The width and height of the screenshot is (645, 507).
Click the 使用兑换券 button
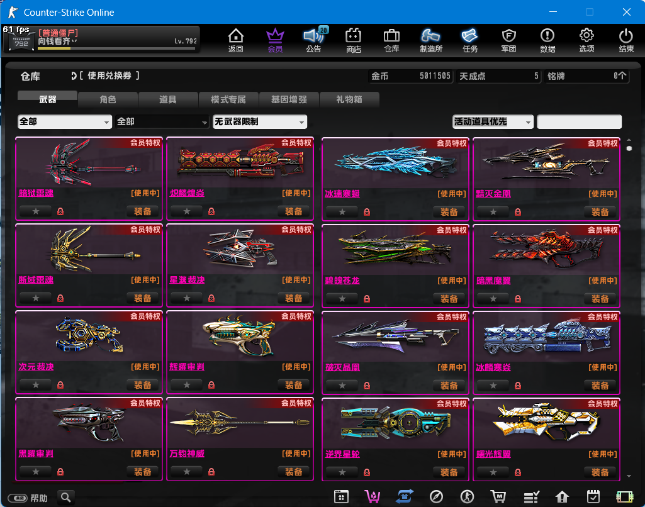click(106, 75)
